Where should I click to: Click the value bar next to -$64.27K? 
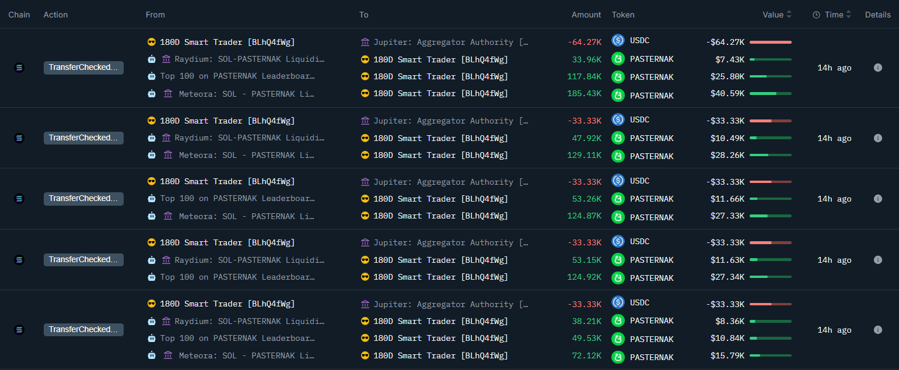tap(771, 42)
